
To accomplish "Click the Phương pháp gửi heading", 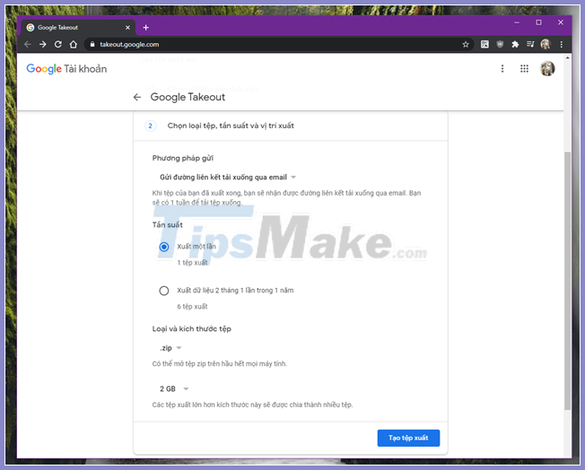I will pos(183,158).
